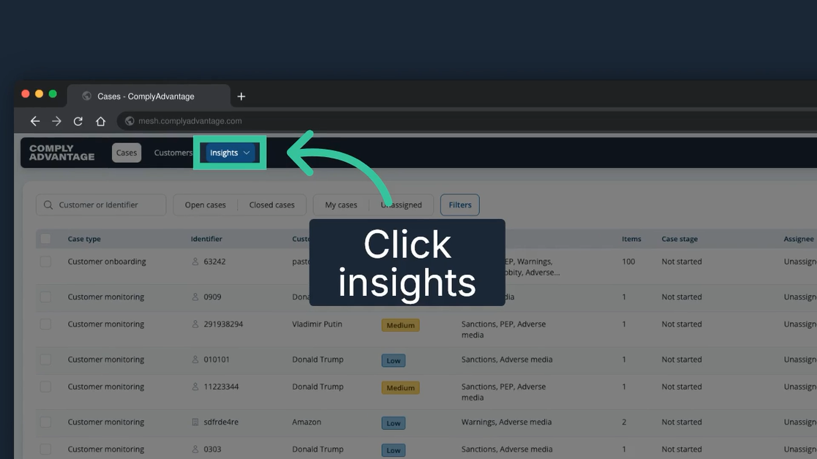The height and width of the screenshot is (459, 817).
Task: Click identifier 11223344
Action: click(x=221, y=386)
